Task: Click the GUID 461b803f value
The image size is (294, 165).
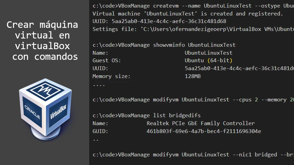Action: coord(204,131)
